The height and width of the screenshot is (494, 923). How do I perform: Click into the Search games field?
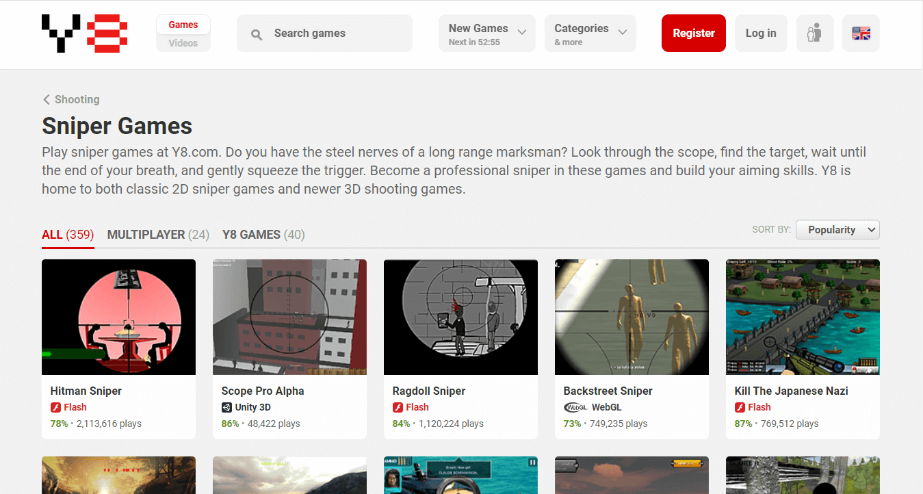click(x=324, y=34)
